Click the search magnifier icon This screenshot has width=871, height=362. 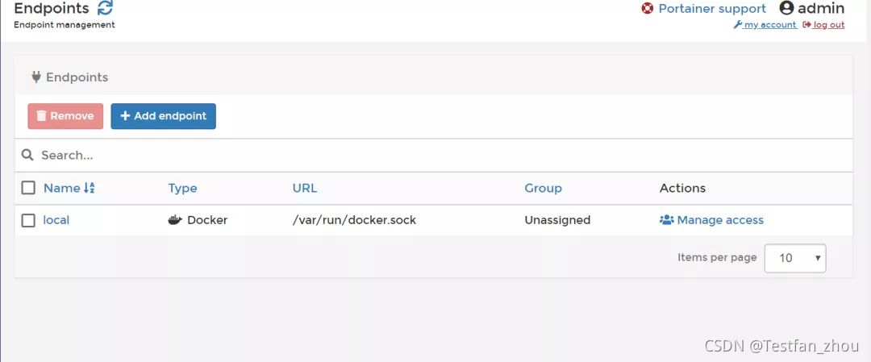click(x=27, y=155)
